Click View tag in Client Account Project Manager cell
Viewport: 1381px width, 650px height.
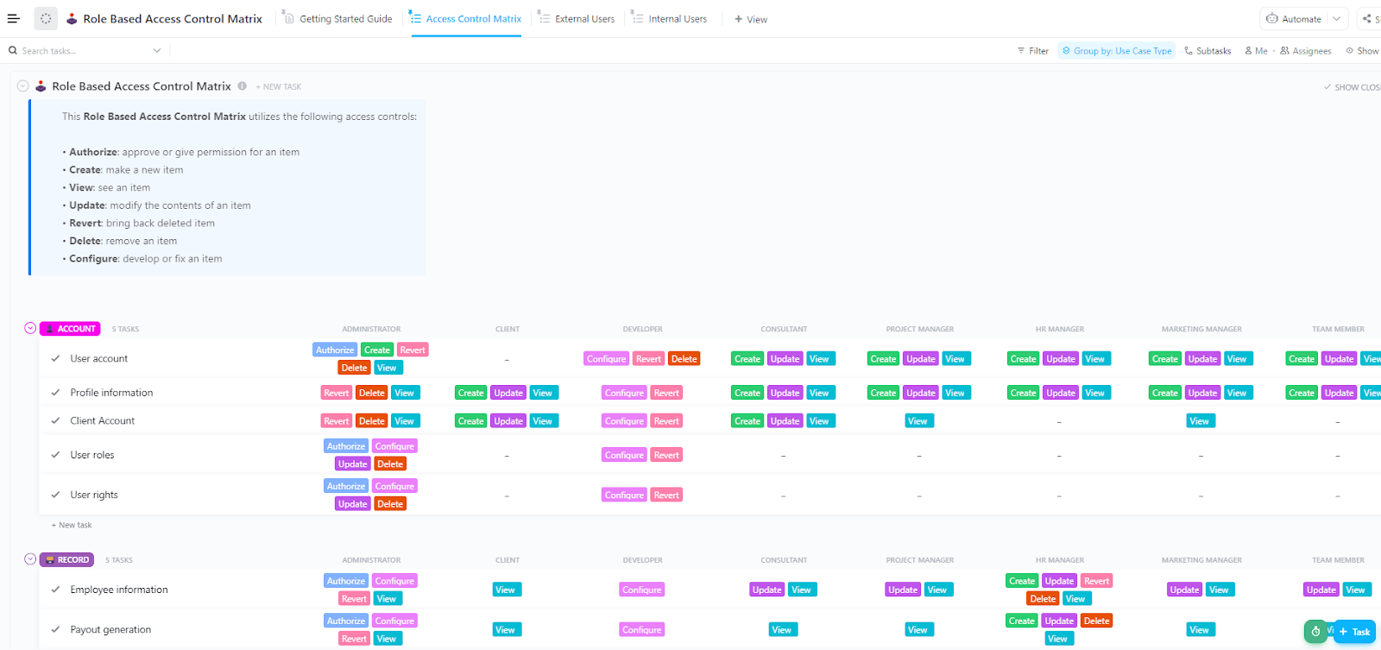click(x=918, y=421)
